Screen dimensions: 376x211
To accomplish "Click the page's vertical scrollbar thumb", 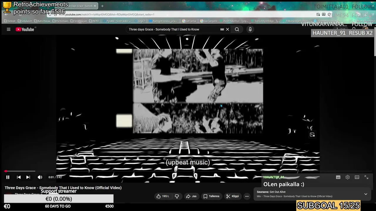I will point(375,41).
